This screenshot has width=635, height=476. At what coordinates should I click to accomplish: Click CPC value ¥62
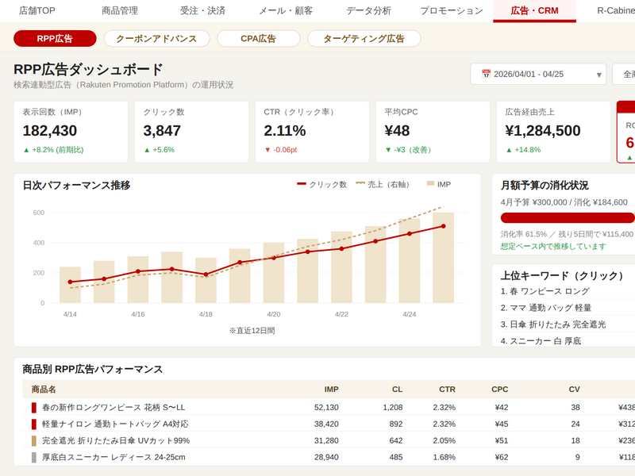point(502,458)
